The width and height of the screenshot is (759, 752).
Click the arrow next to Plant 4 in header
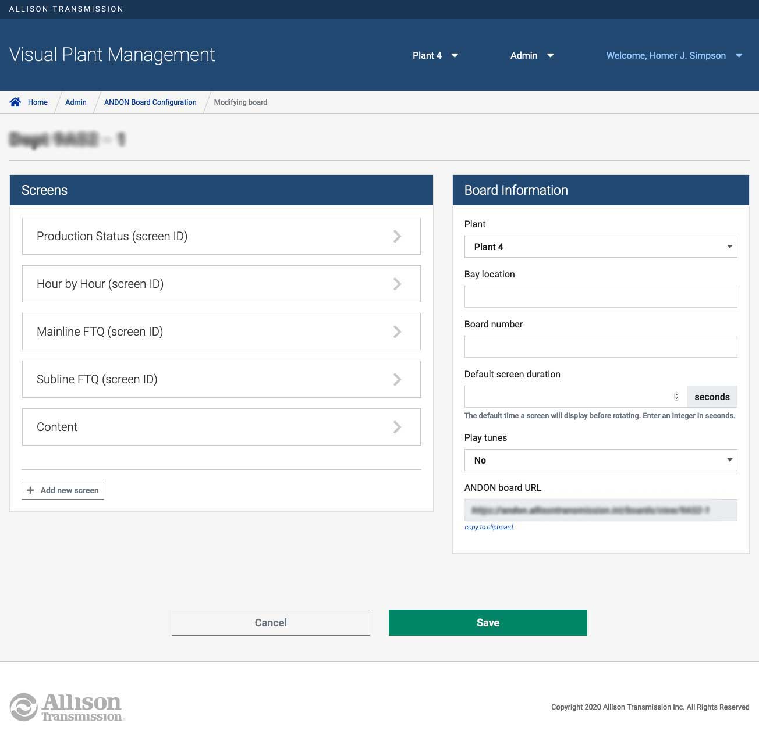(x=455, y=56)
